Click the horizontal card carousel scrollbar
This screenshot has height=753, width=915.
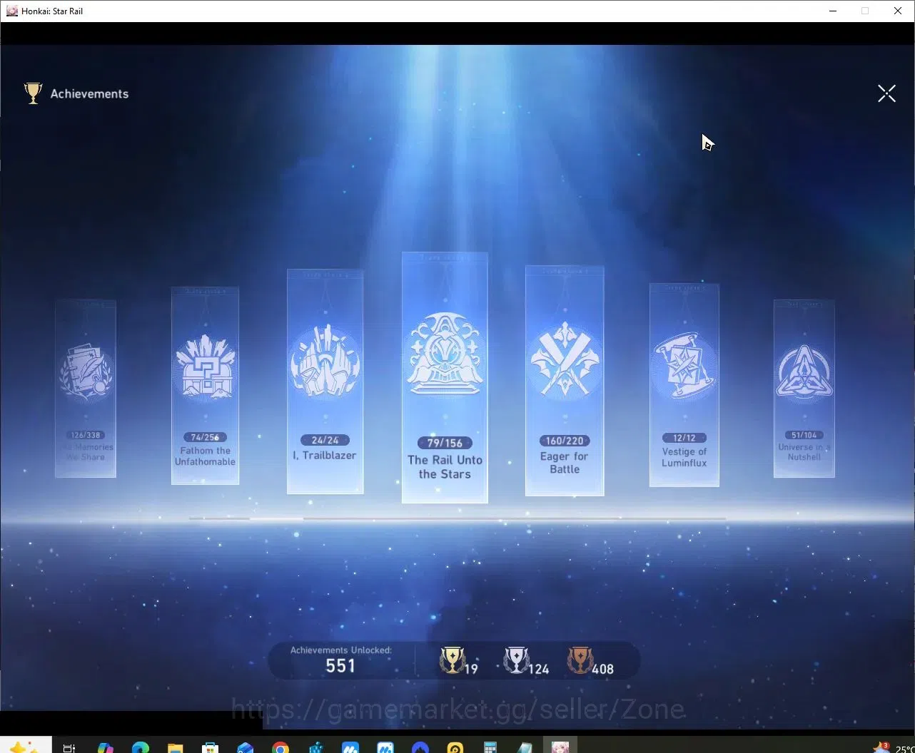457,518
